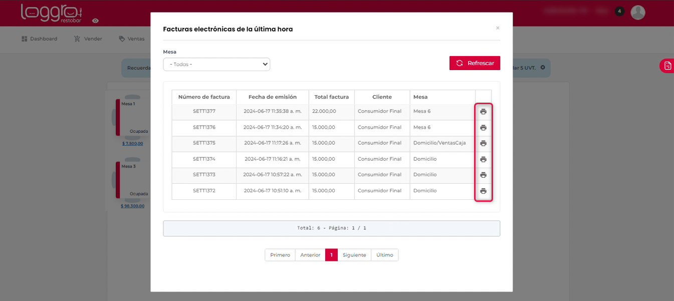Print invoice SETT1375
674x301 pixels.
pos(483,143)
